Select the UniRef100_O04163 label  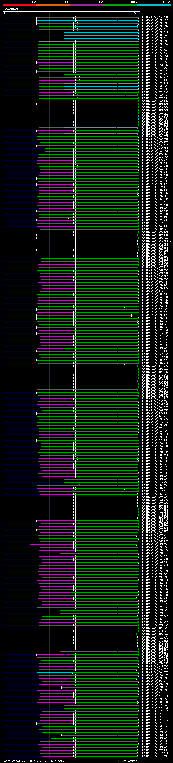[155, 327]
